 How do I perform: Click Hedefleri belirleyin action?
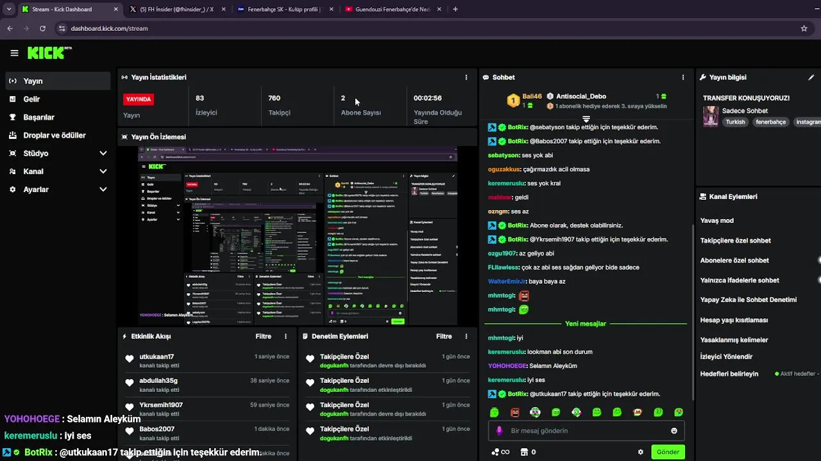(729, 373)
